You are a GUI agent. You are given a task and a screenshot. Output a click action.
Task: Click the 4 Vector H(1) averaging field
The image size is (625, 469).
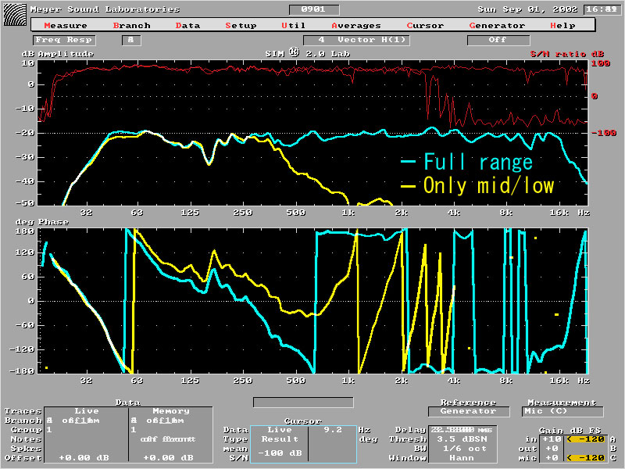pos(356,40)
